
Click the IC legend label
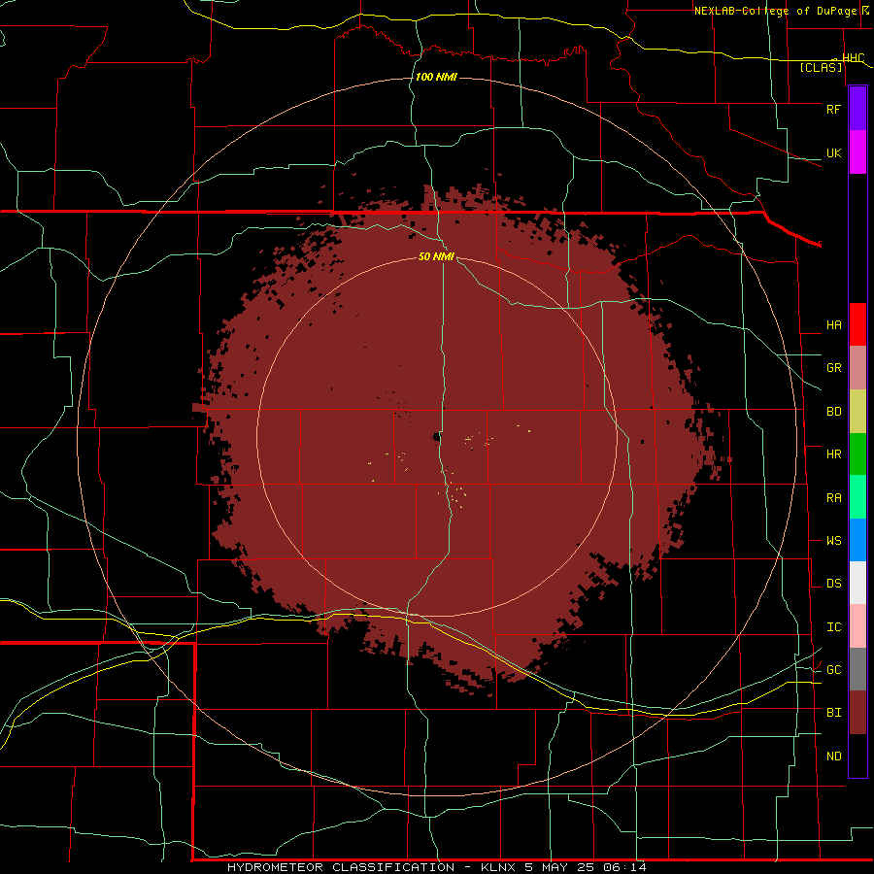click(833, 627)
